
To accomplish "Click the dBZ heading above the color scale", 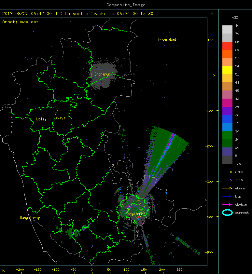I will [x=235, y=18].
